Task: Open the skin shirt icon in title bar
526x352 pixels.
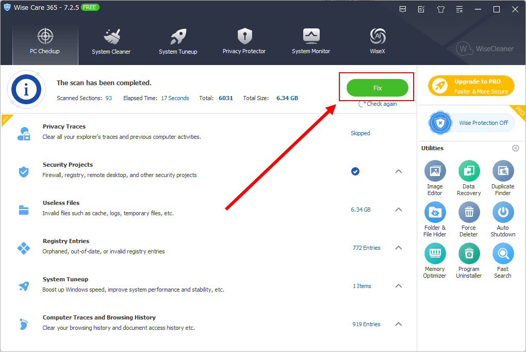Action: (x=441, y=9)
